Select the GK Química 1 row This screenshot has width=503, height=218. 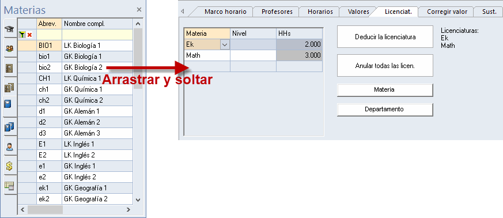[x=75, y=89]
